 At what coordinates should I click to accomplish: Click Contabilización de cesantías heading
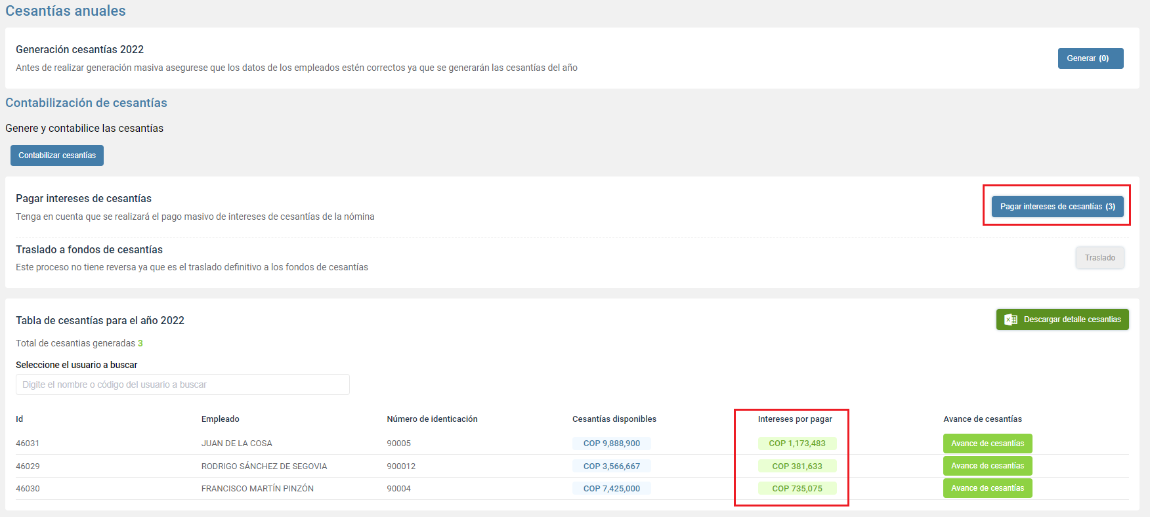click(86, 103)
